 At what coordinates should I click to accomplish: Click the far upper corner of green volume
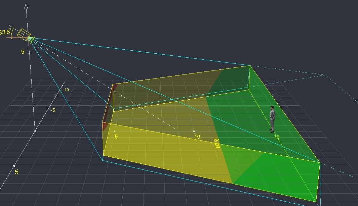pos(250,66)
